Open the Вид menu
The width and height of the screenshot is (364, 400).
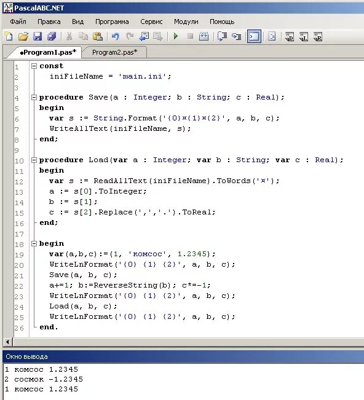(x=78, y=22)
